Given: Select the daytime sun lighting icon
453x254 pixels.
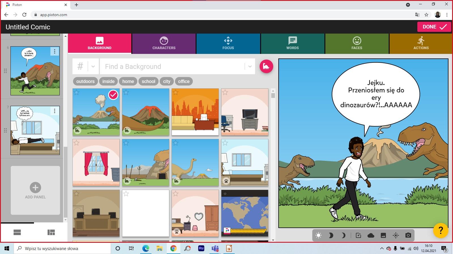Looking at the screenshot, I should [x=319, y=235].
